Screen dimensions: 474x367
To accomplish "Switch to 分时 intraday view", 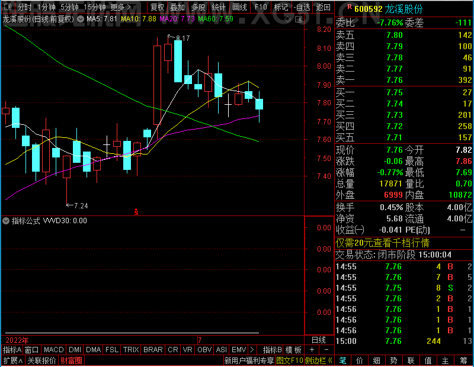I will click(24, 7).
